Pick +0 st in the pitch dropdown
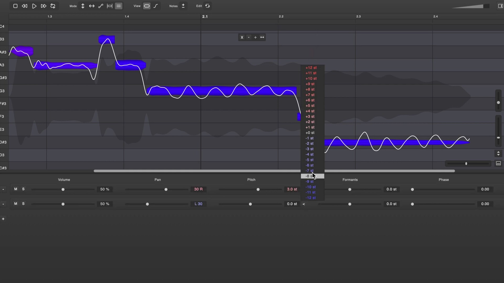This screenshot has height=283, width=504. click(x=310, y=133)
